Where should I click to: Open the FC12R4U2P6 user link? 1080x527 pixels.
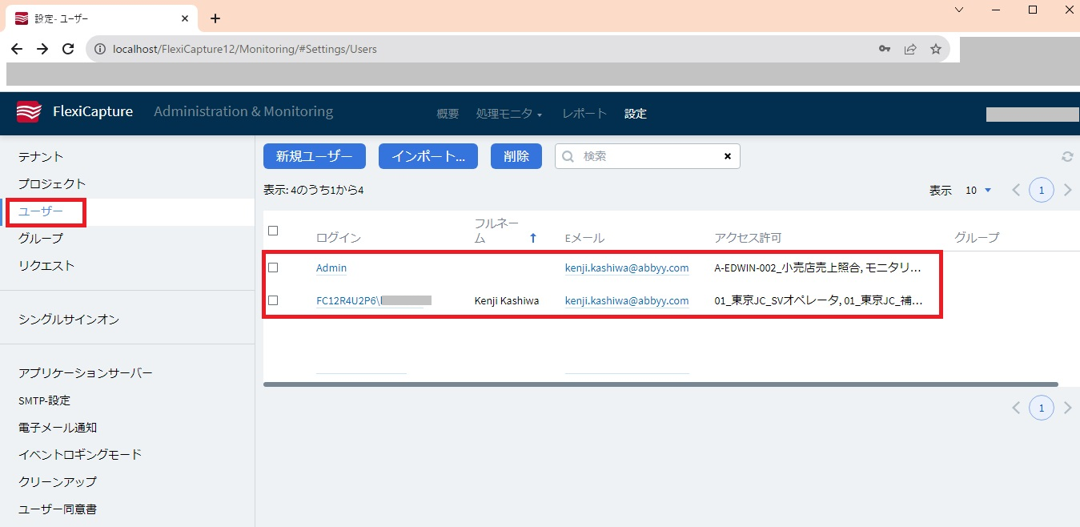374,301
